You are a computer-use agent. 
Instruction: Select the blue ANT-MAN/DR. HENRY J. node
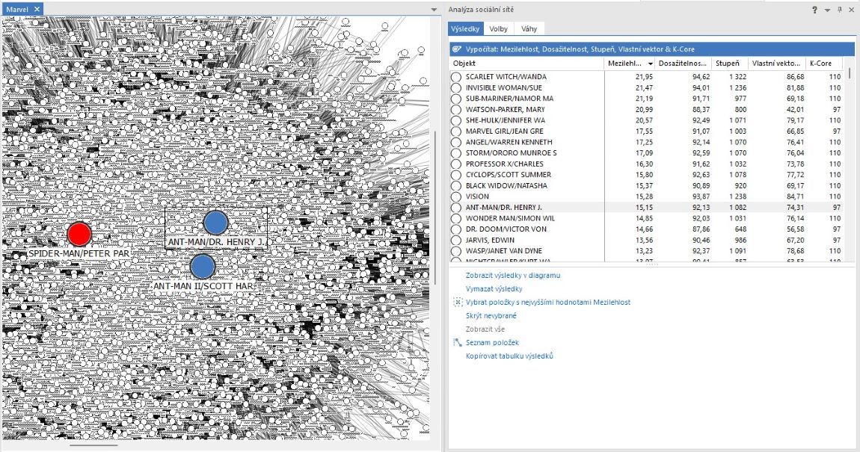point(215,223)
